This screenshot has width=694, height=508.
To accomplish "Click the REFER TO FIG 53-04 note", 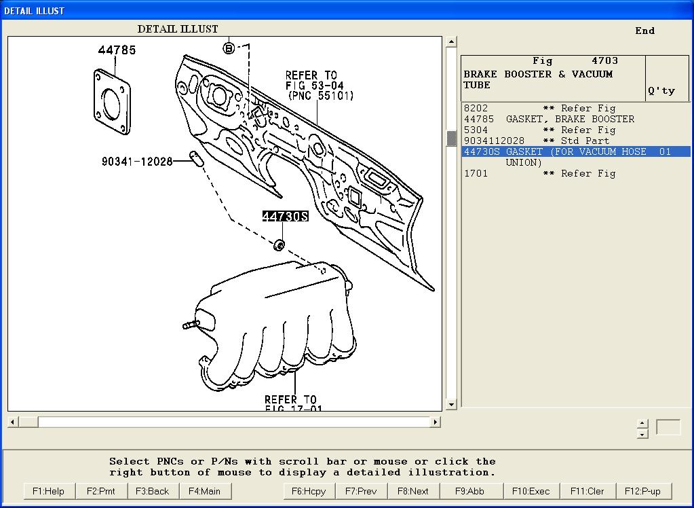I will (319, 86).
